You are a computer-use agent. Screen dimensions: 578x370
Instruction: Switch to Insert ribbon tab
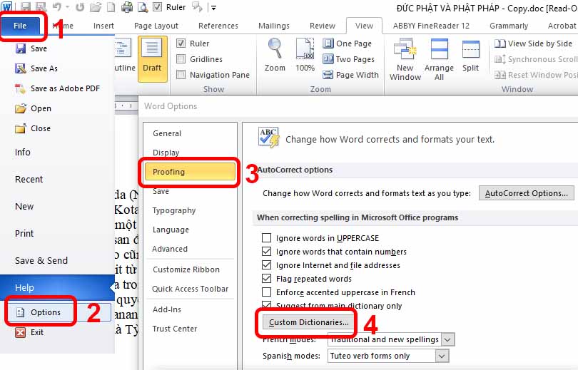click(103, 26)
